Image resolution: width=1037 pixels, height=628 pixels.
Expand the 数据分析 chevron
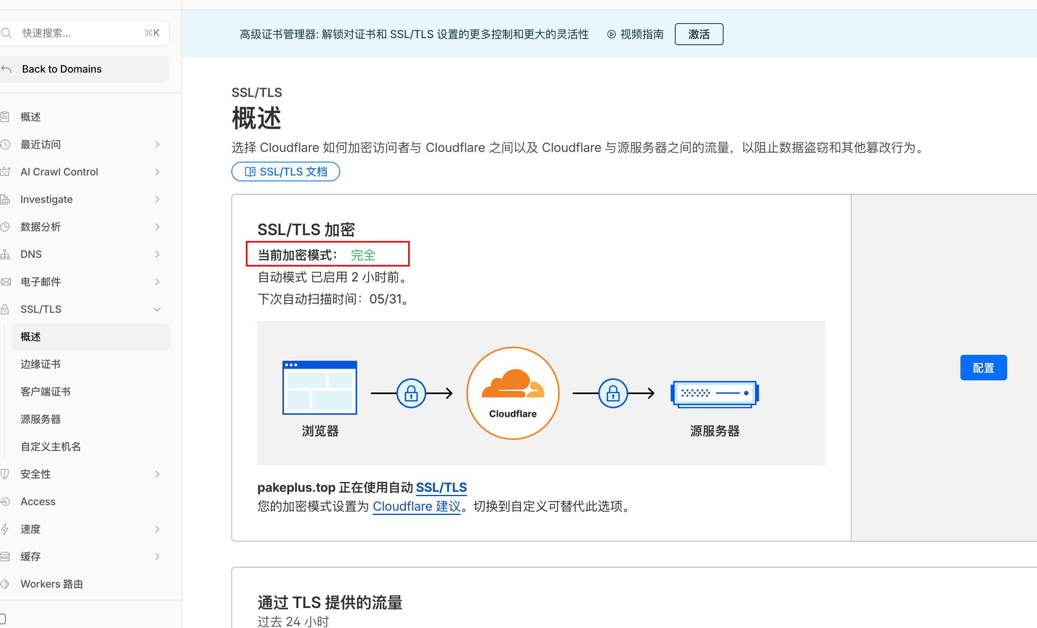158,227
